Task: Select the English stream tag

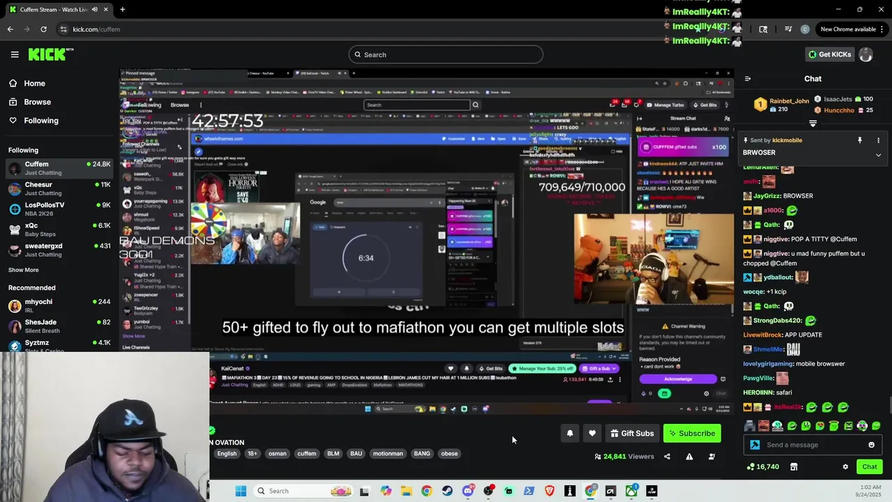Action: pos(226,454)
